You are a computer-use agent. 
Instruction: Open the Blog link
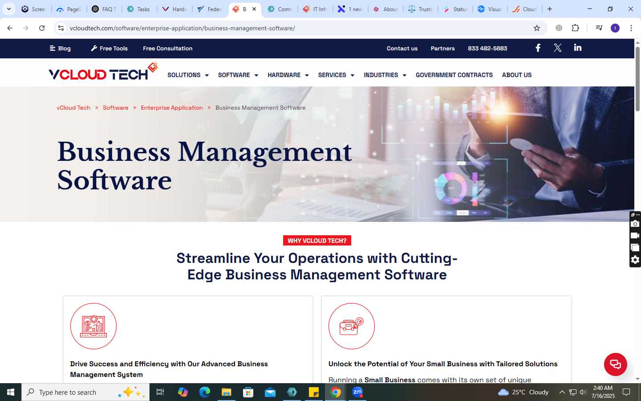[x=60, y=48]
